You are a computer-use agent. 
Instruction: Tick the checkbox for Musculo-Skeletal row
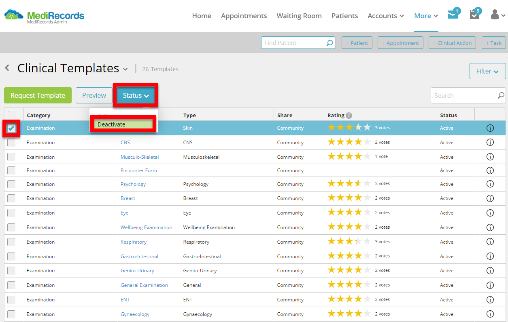click(11, 157)
